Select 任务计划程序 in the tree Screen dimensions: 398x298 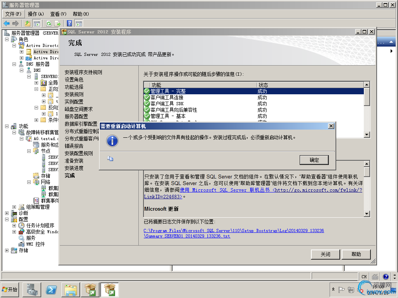point(40,225)
